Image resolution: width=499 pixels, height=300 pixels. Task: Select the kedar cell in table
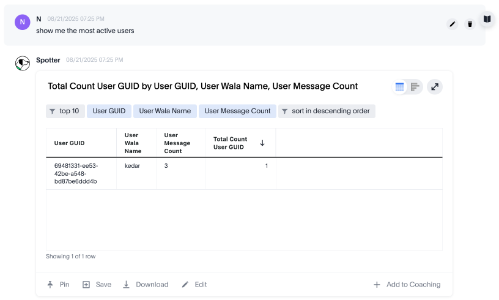(x=132, y=166)
